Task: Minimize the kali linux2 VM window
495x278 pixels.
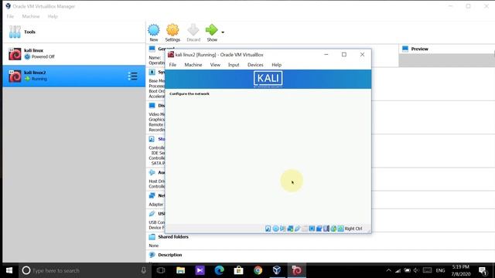Action: point(326,55)
